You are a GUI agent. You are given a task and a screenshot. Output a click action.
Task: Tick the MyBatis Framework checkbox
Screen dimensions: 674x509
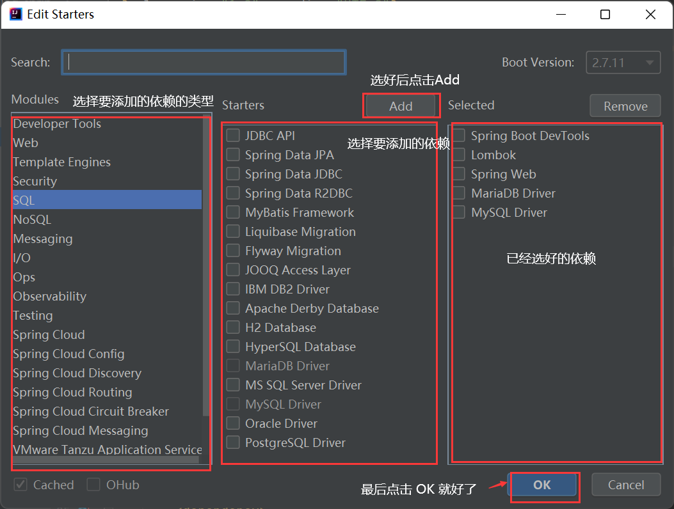(x=233, y=212)
